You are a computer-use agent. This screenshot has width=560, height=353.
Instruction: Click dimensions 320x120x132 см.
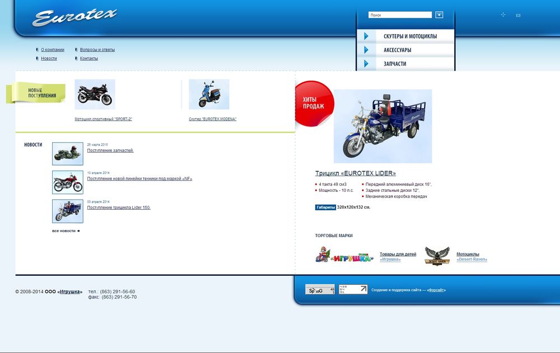[353, 207]
